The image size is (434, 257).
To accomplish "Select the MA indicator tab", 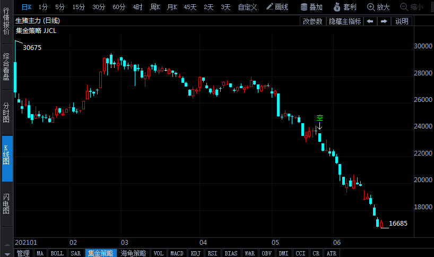I will pyautogui.click(x=40, y=253).
